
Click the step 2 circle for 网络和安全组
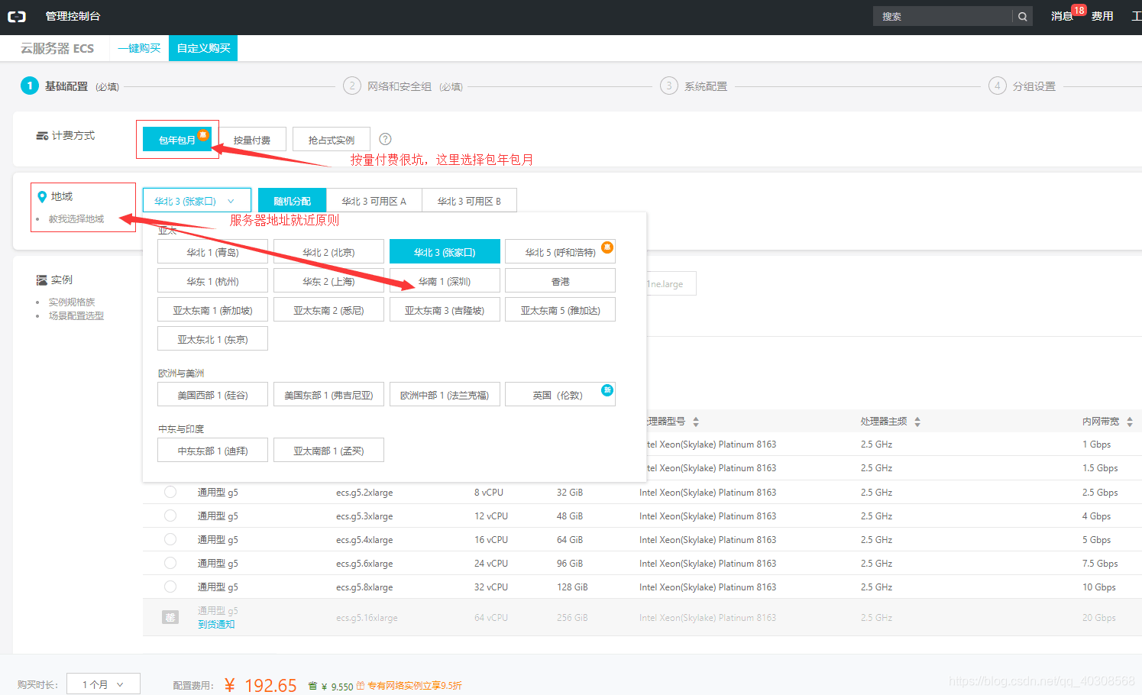click(352, 86)
